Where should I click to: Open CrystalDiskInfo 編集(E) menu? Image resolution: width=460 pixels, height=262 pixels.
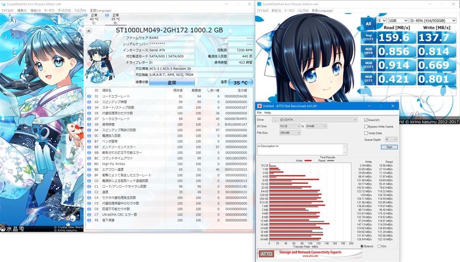(x=22, y=11)
